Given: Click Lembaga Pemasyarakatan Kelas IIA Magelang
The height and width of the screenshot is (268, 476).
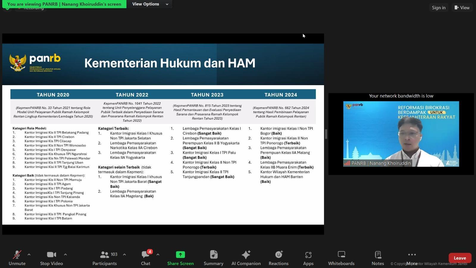Looking at the screenshot, I should 133,194.
